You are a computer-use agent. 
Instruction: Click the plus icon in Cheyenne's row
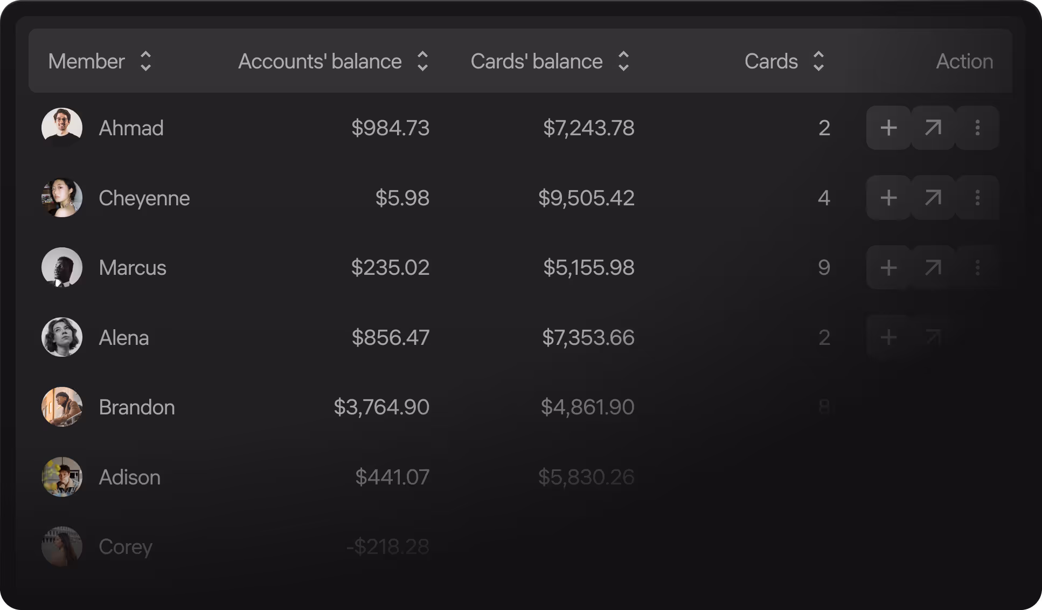click(x=888, y=198)
